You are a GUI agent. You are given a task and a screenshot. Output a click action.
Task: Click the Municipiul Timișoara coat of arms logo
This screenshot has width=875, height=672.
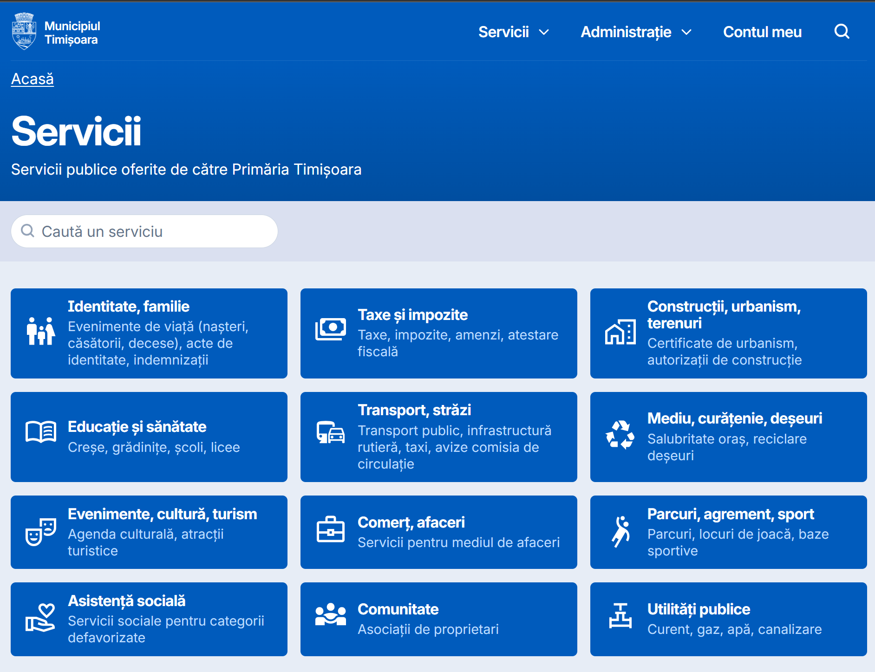click(24, 32)
